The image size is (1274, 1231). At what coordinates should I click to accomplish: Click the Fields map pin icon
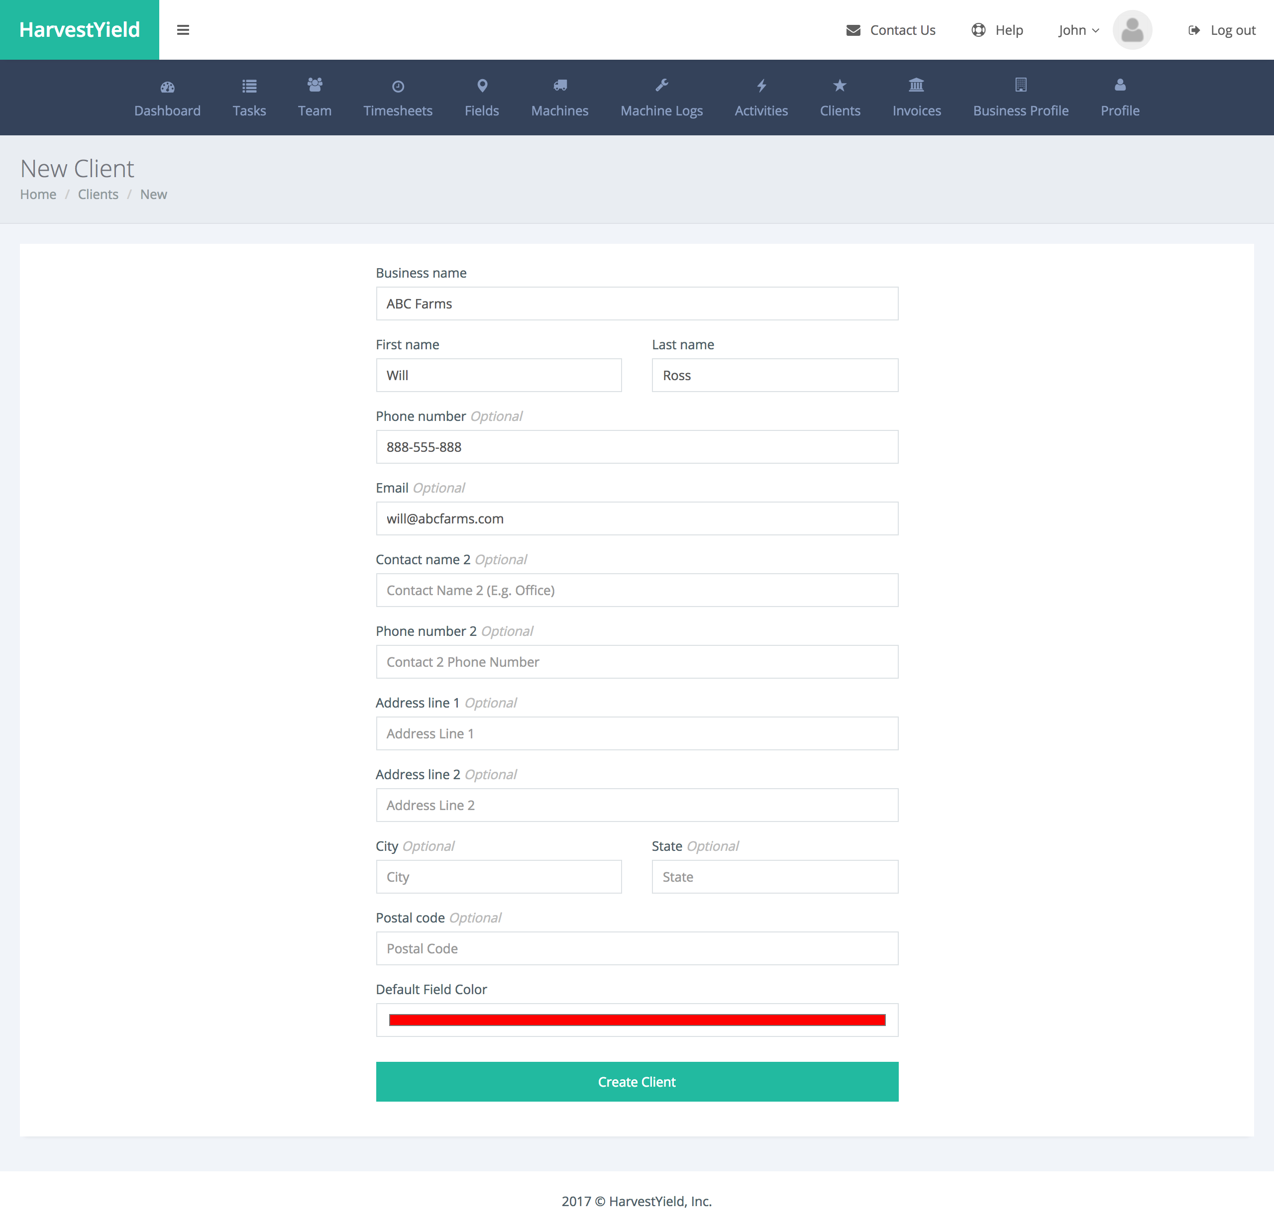[x=482, y=86]
